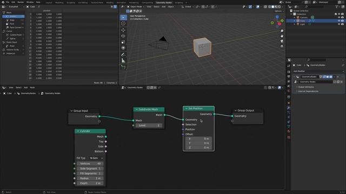Select Face domain in spreadsheet

click(x=12, y=24)
